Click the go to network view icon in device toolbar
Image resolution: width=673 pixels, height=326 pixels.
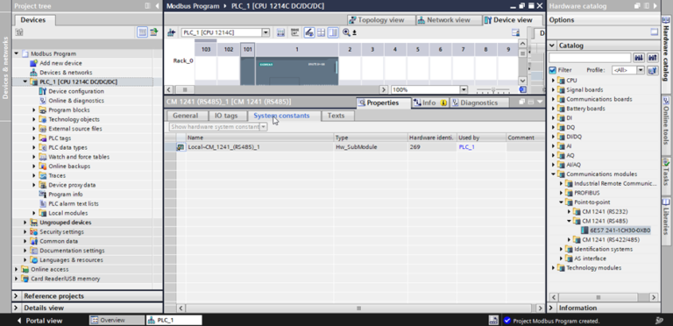point(172,32)
